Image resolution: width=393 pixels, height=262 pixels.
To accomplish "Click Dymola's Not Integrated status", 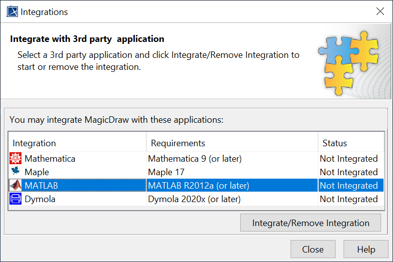I will [x=349, y=199].
